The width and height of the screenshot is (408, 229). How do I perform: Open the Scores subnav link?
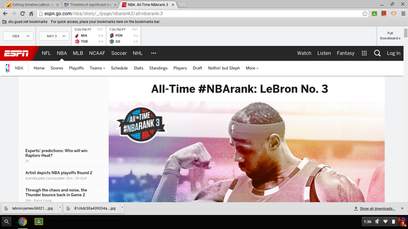click(x=57, y=68)
